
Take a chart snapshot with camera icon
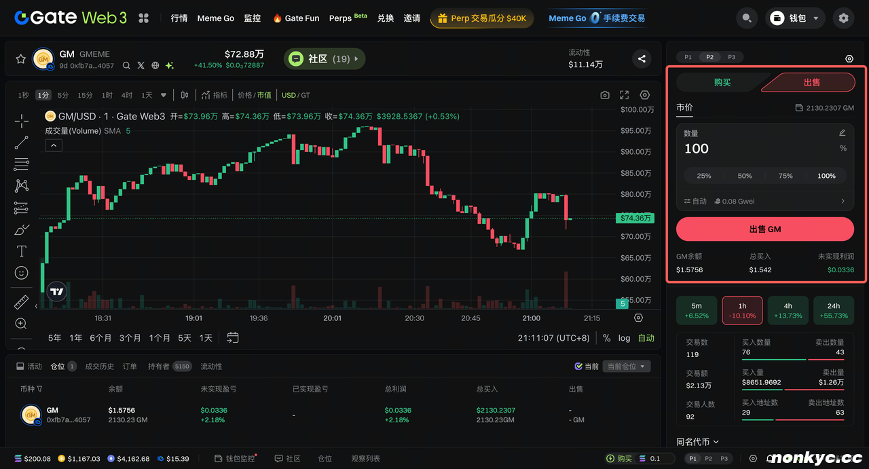pos(605,95)
